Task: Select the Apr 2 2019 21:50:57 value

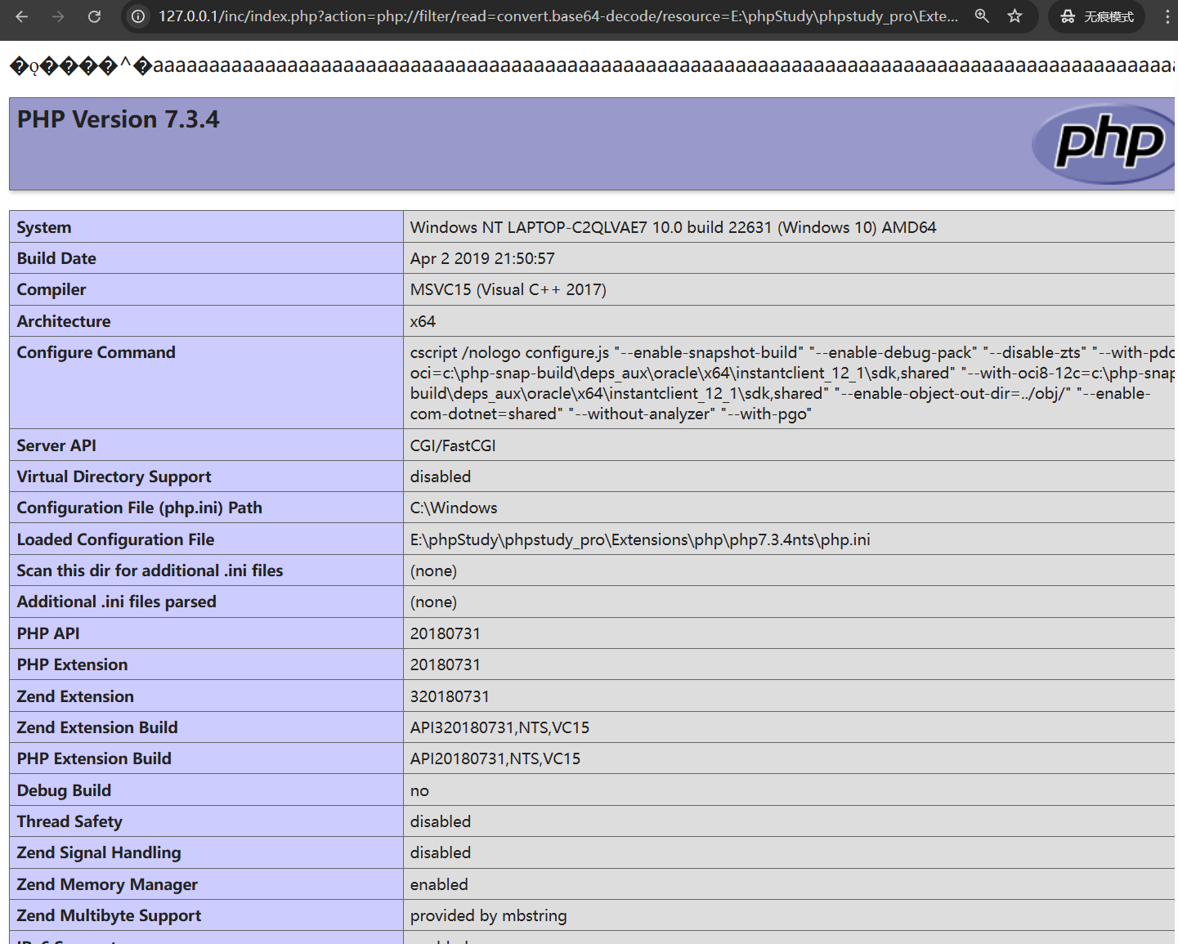Action: 482,258
